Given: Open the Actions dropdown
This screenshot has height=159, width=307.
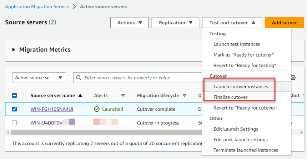Looking at the screenshot, I should pos(130,23).
